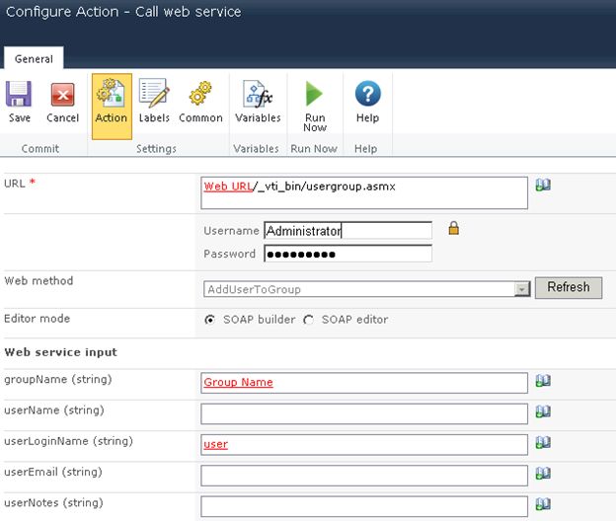Click the 'Settings' group label
Image resolution: width=616 pixels, height=521 pixels.
156,149
